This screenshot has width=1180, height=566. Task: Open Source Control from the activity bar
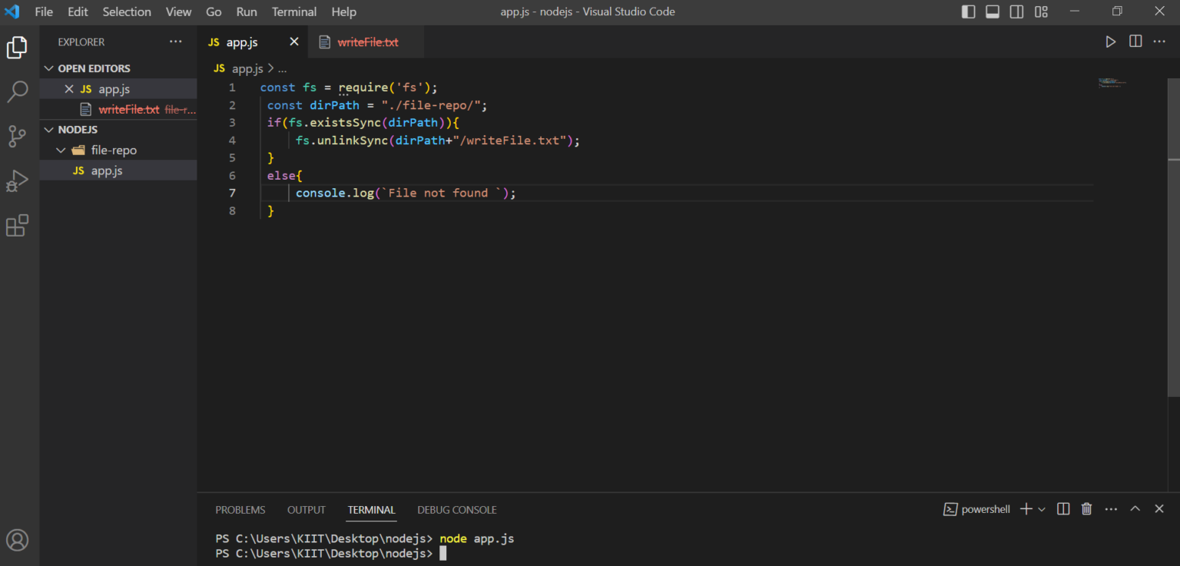click(16, 136)
